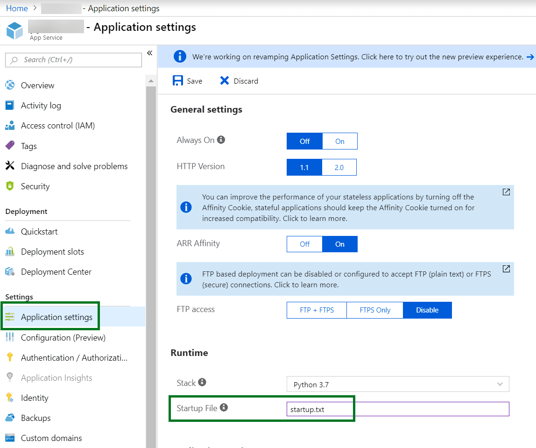
Task: Click the Startup File text field
Action: pos(398,409)
